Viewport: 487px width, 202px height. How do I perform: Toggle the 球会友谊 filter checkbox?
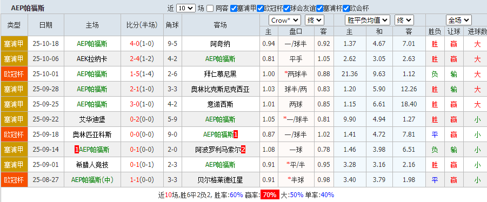[x=286, y=9]
